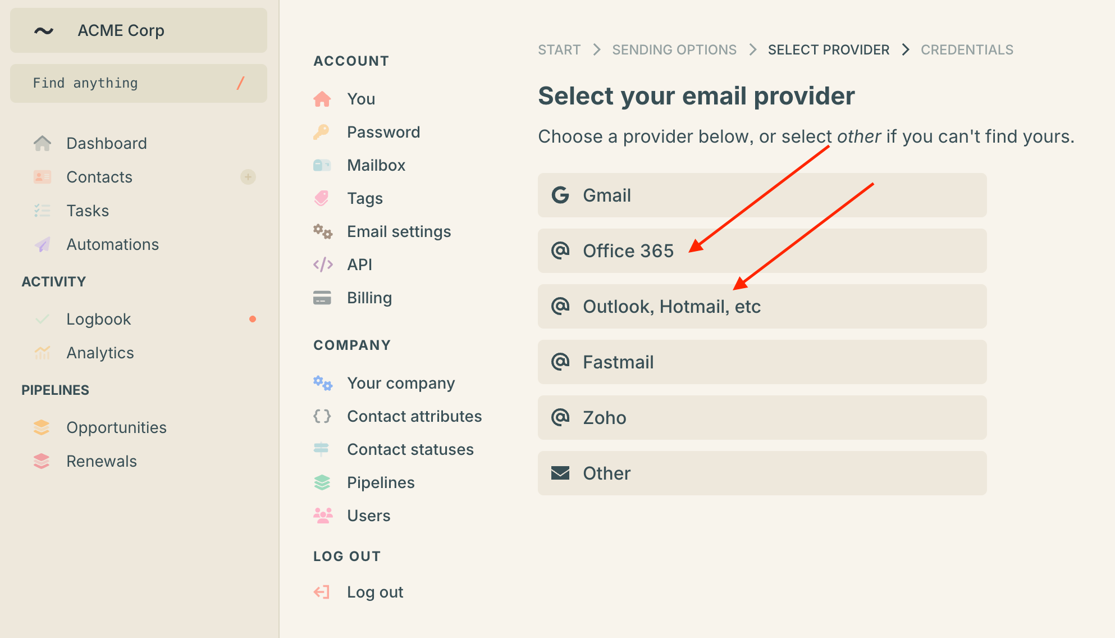Click the Dashboard house icon
1115x638 pixels.
pyautogui.click(x=42, y=143)
